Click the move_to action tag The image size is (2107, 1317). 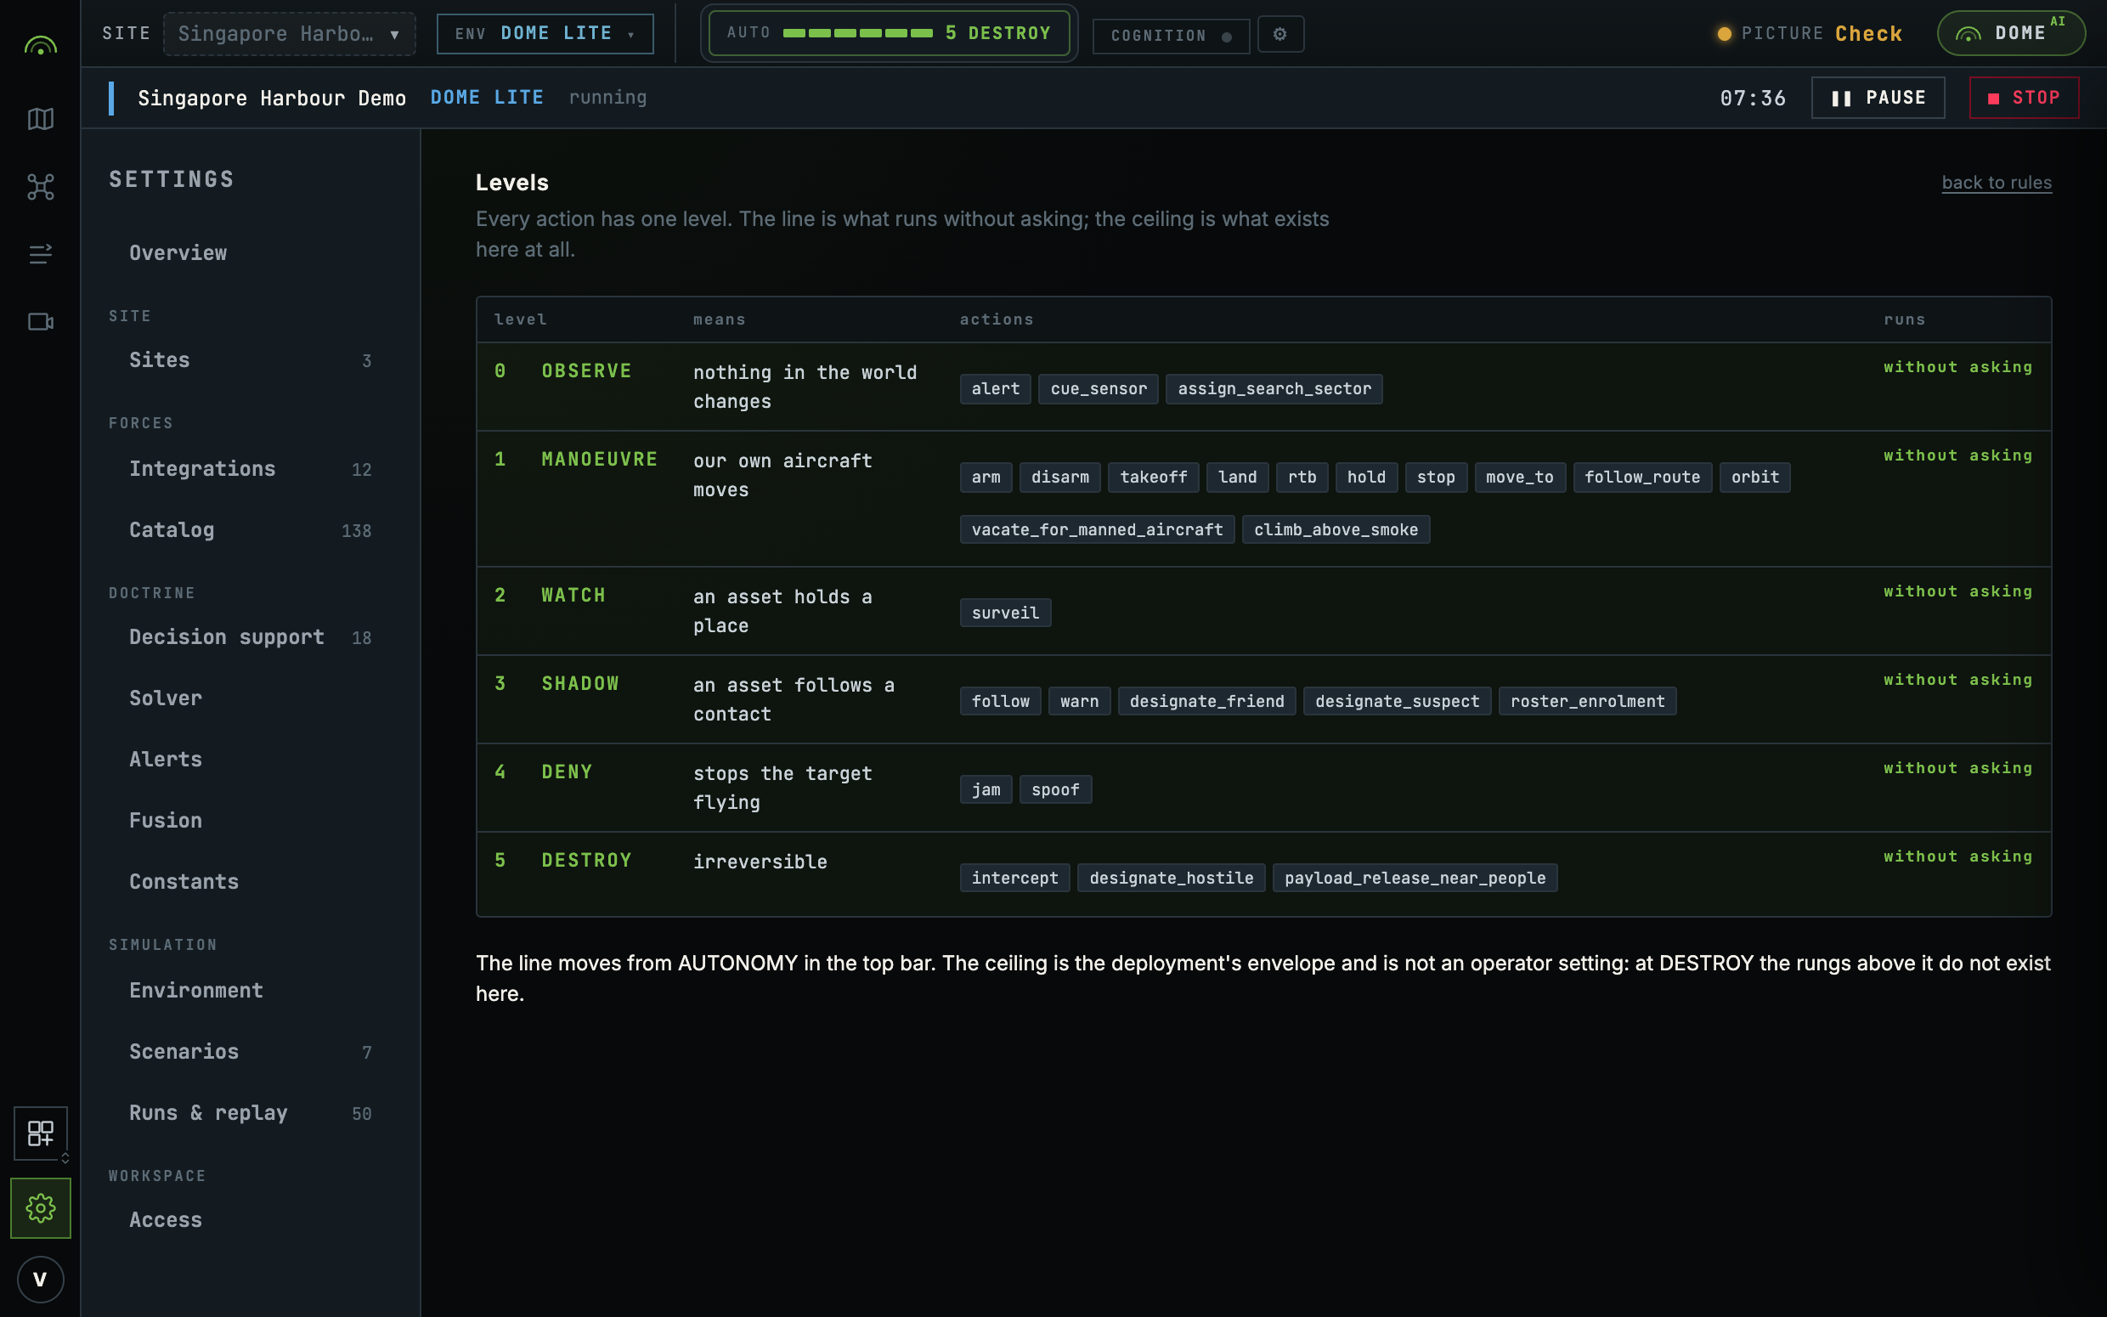(1519, 477)
